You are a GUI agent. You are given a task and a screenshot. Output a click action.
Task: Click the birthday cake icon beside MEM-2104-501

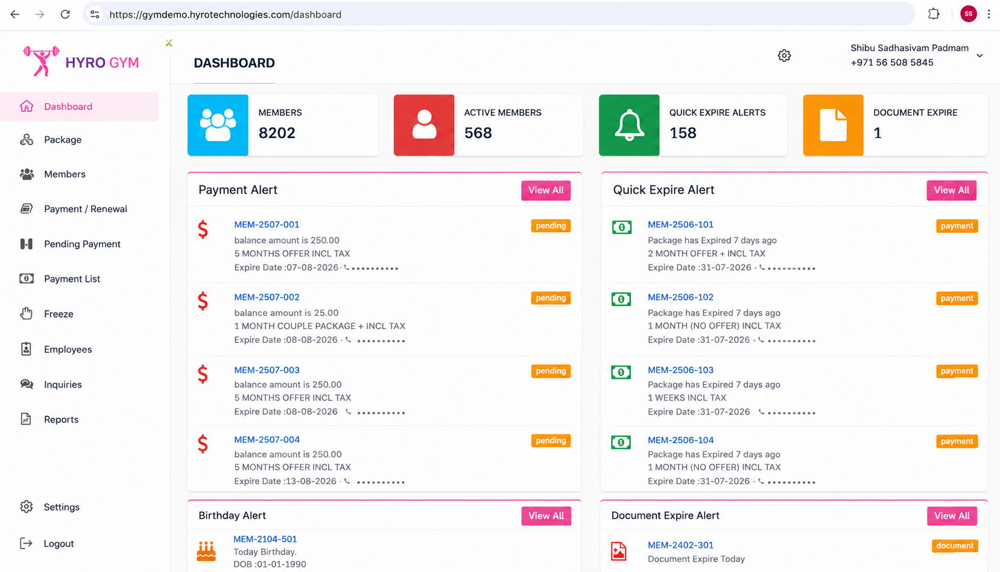coord(206,551)
